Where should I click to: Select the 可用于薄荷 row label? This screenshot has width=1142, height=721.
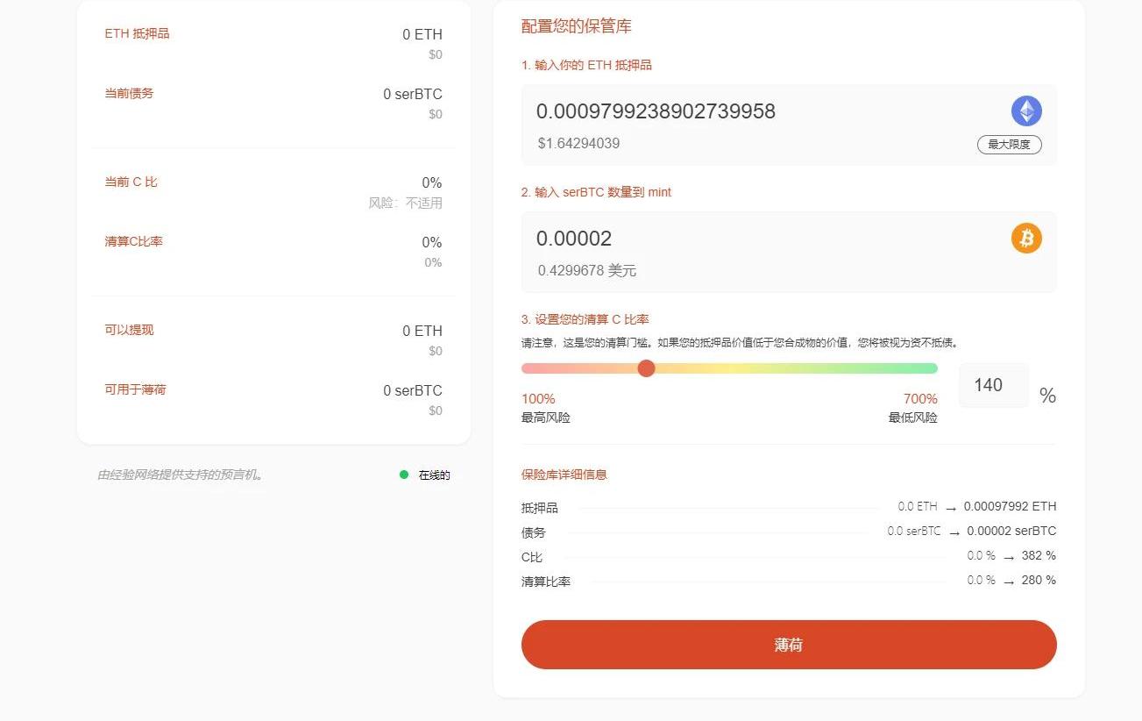tap(135, 389)
